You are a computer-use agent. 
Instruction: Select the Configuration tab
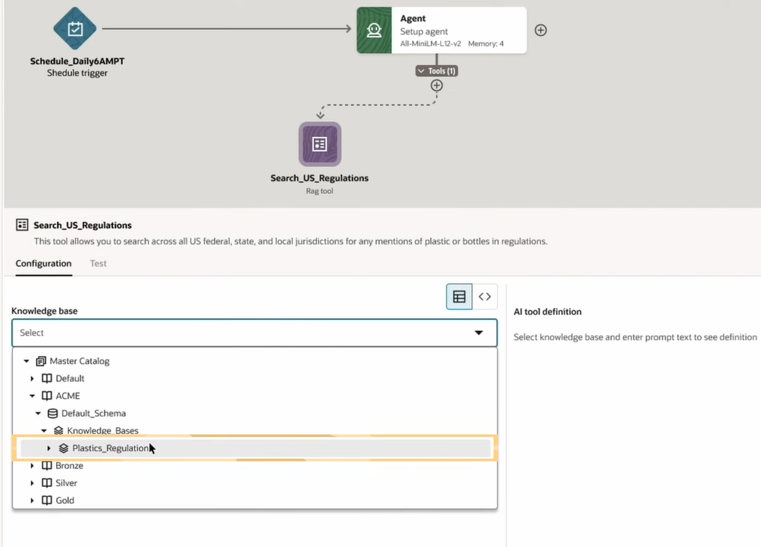tap(44, 264)
